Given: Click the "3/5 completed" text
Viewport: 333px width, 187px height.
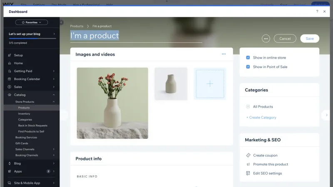Looking at the screenshot, I should tap(18, 43).
